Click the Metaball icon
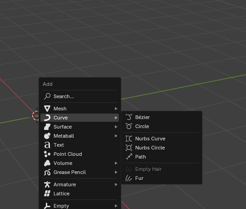 click(47, 136)
